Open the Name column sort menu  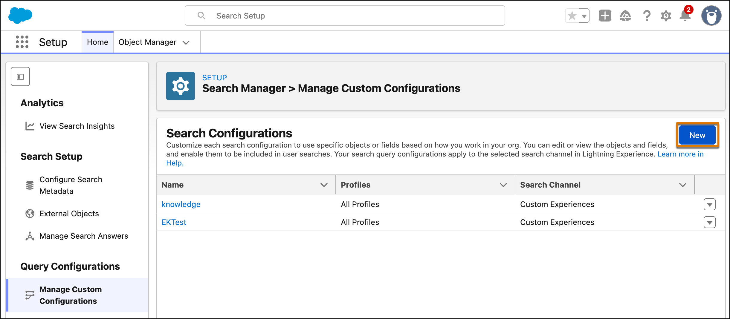point(324,185)
